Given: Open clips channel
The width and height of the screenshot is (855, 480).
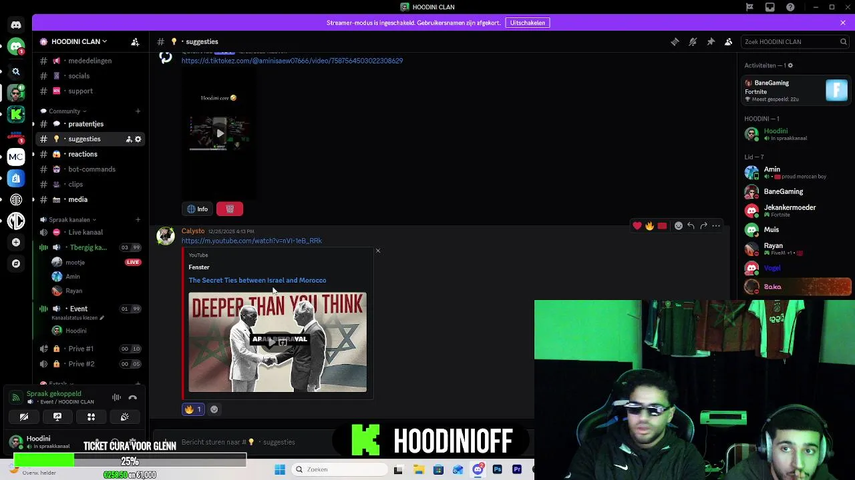Looking at the screenshot, I should 90,184.
